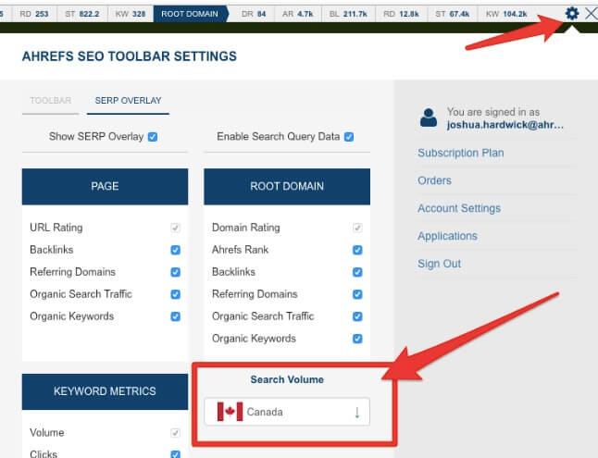Viewport: 598px width, 458px height.
Task: Toggle the Domain Rating checkbox
Action: coord(357,228)
